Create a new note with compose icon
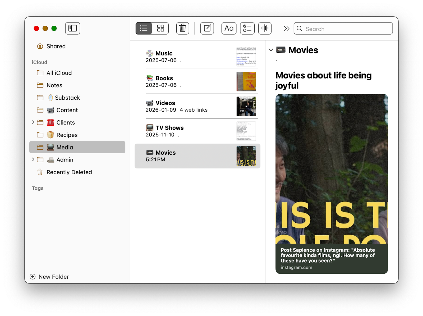The height and width of the screenshot is (316, 423). click(x=207, y=28)
